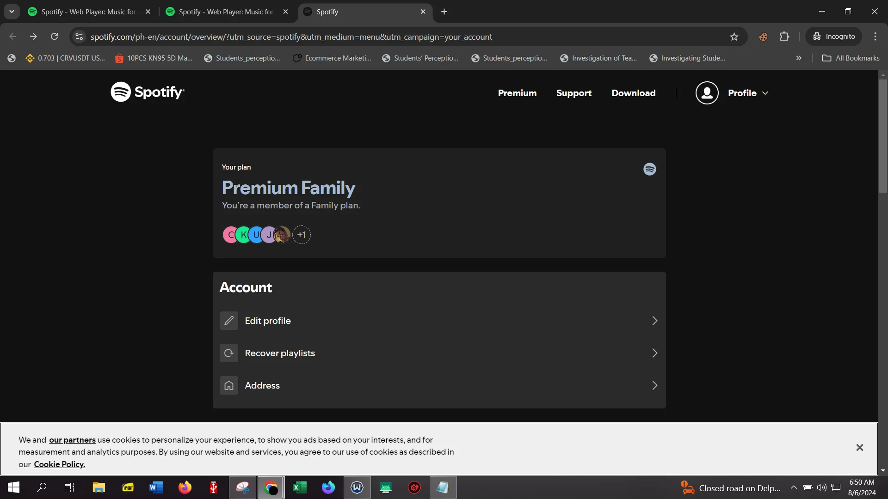
Task: Open the Windows Start menu
Action: [x=13, y=487]
